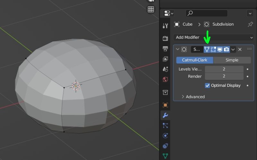Toggle On Cage display for the modifier
The image size is (257, 160).
click(x=207, y=49)
